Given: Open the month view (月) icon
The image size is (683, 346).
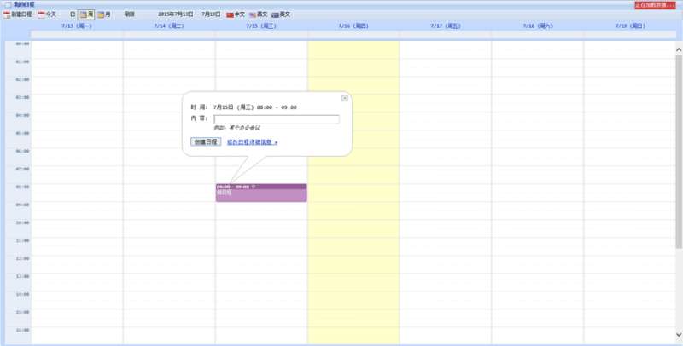Looking at the screenshot, I should coord(101,14).
